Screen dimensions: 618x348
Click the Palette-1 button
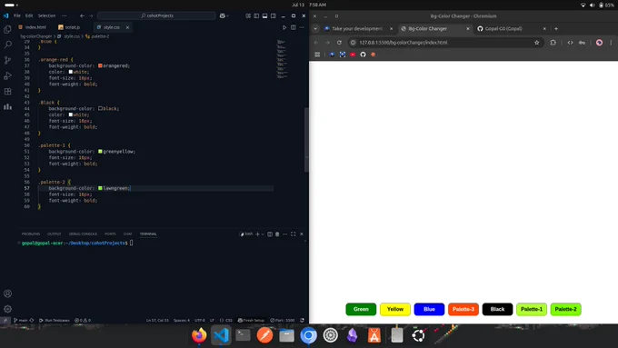click(x=532, y=309)
